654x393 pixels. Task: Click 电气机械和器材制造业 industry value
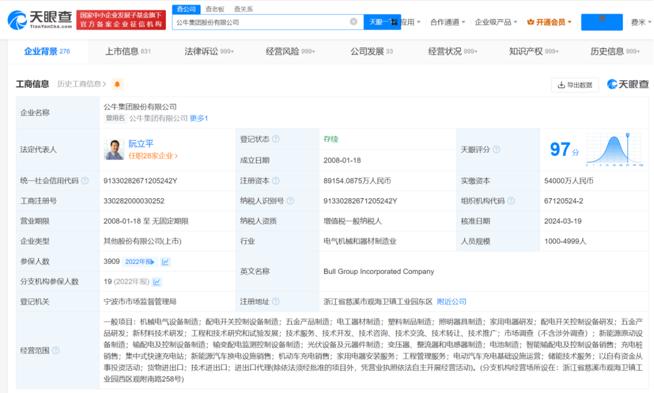pos(359,241)
